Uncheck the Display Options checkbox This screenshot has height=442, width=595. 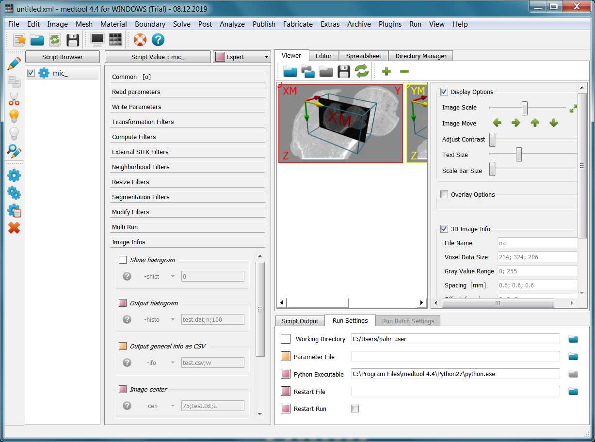(444, 92)
